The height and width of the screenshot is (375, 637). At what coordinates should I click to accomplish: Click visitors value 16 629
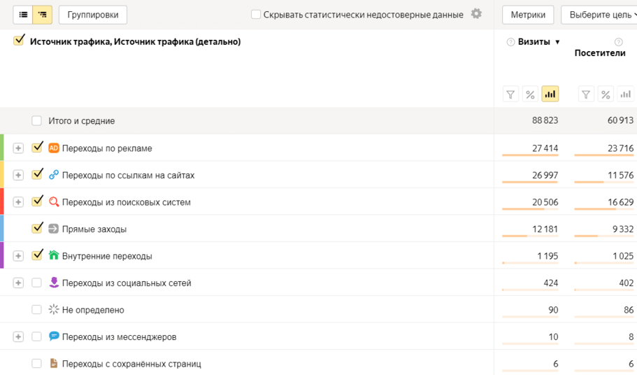point(620,202)
